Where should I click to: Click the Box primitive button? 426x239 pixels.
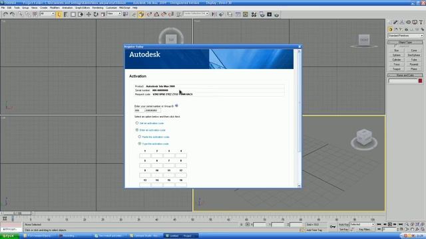pyautogui.click(x=397, y=50)
